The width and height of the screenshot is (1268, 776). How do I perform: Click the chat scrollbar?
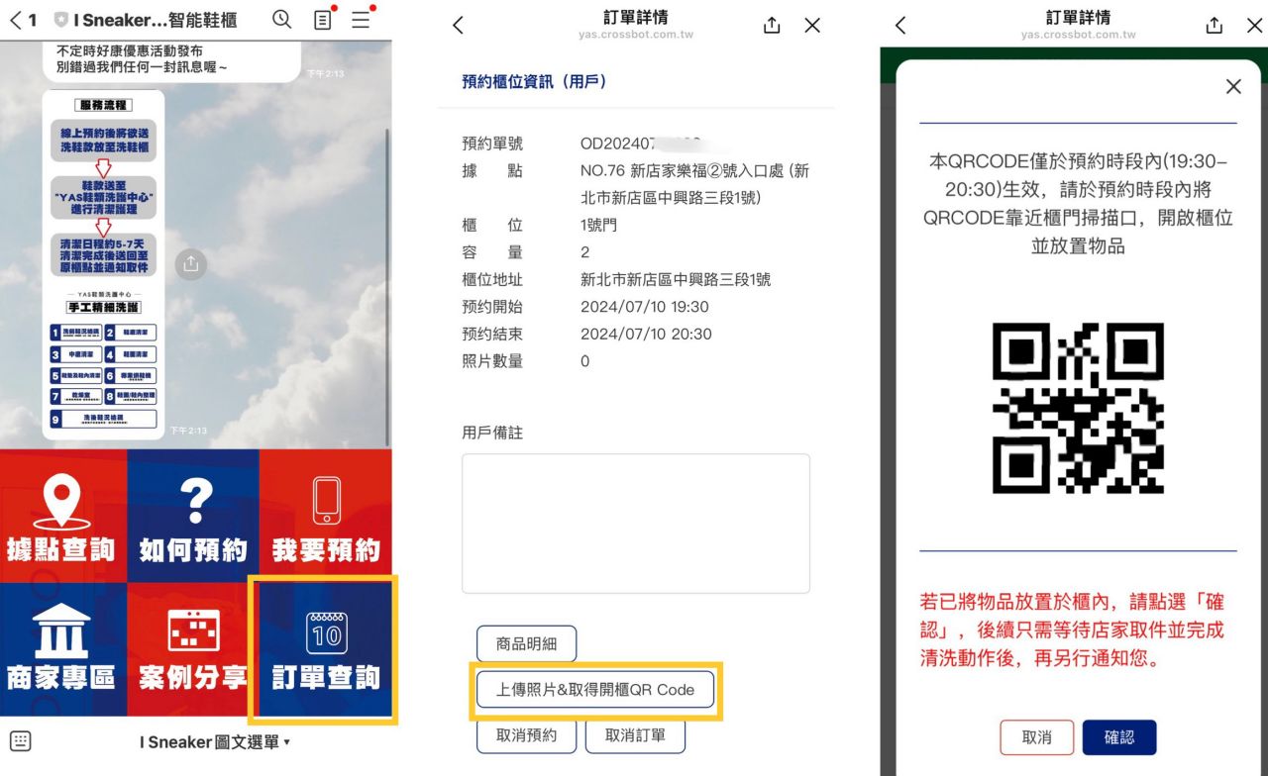387,287
